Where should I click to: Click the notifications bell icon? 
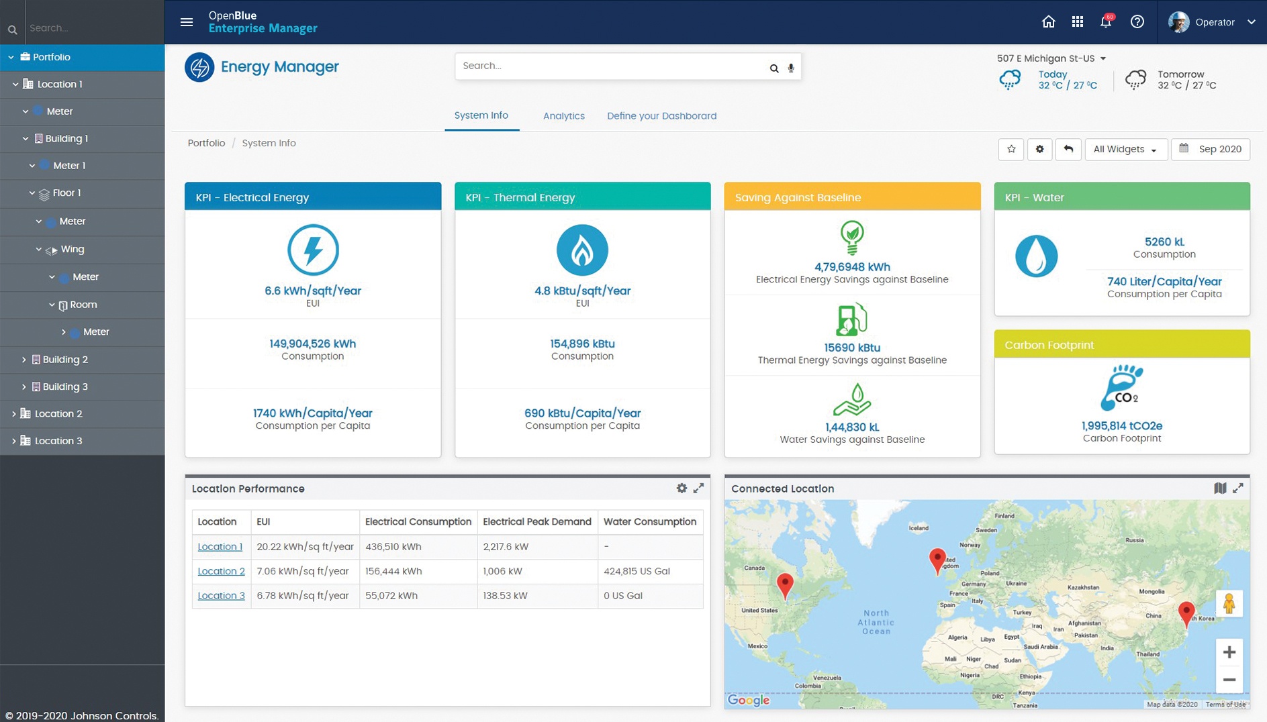click(1106, 22)
